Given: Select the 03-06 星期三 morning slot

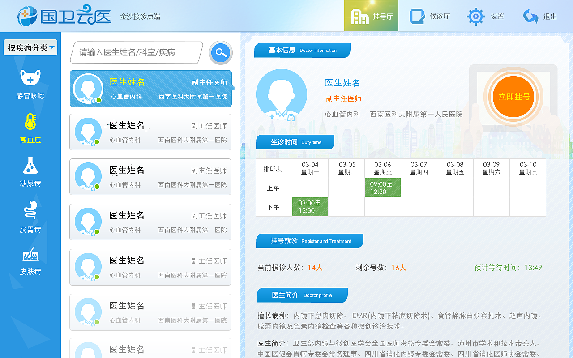Looking at the screenshot, I should (x=382, y=188).
